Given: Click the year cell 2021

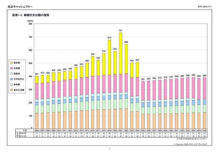Looking at the screenshot, I should 120,131.
